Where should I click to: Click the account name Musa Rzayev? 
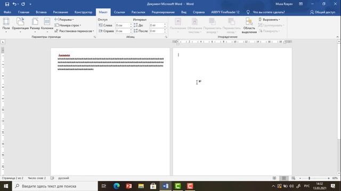tap(284, 4)
